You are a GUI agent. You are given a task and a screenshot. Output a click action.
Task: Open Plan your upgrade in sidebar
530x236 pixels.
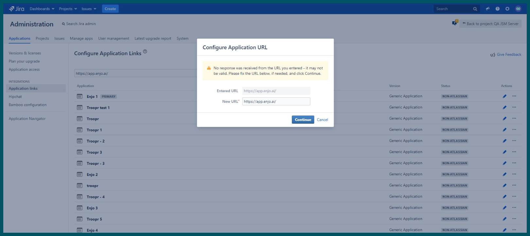pos(24,61)
